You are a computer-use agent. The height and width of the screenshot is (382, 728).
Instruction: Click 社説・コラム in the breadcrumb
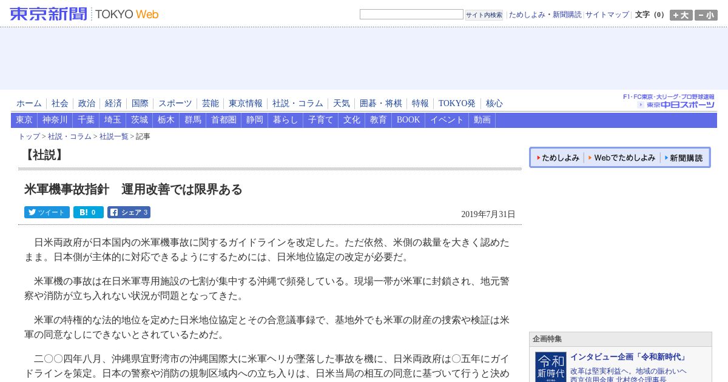point(70,137)
